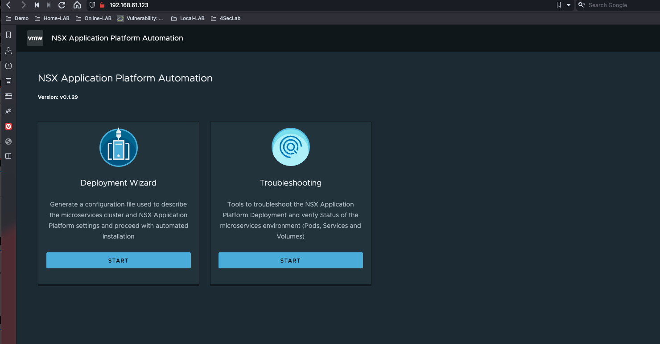
Task: Click the red insecure-connection lock icon
Action: [102, 5]
